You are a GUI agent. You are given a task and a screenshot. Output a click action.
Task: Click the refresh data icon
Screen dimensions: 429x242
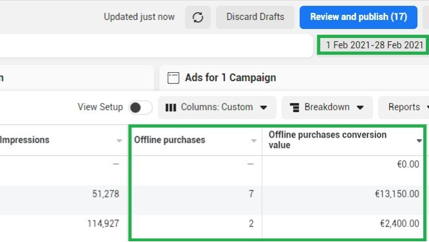[x=198, y=17]
